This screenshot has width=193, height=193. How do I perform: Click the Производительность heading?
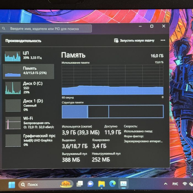pyautogui.click(x=23, y=41)
